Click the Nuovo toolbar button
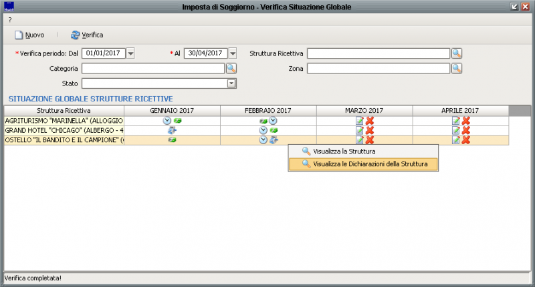The width and height of the screenshot is (535, 287). pos(29,35)
